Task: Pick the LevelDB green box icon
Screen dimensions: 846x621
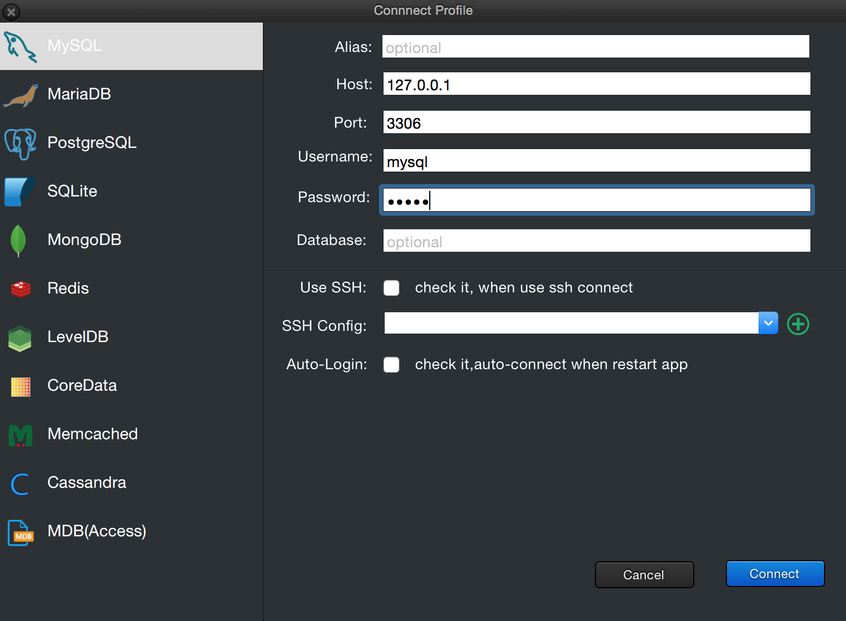Action: coord(20,338)
